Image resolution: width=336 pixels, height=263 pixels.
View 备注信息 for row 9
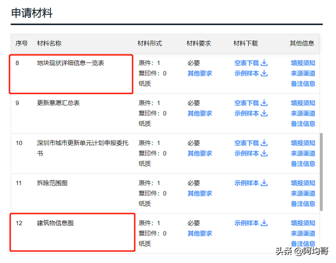303,123
